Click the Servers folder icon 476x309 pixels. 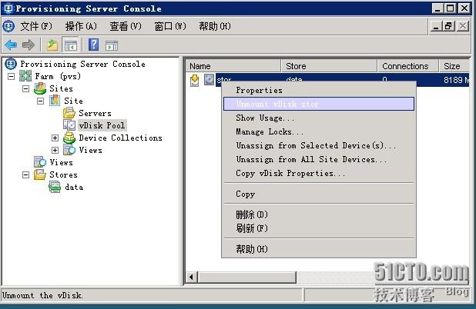click(x=69, y=113)
